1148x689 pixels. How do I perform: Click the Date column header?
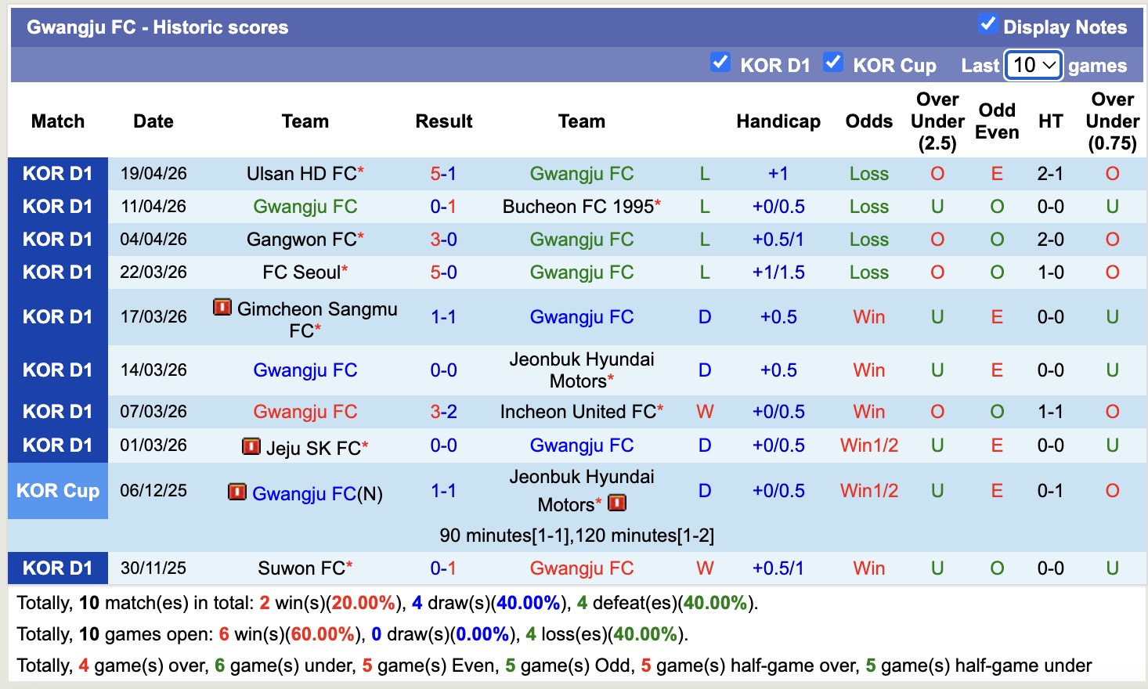tap(153, 121)
